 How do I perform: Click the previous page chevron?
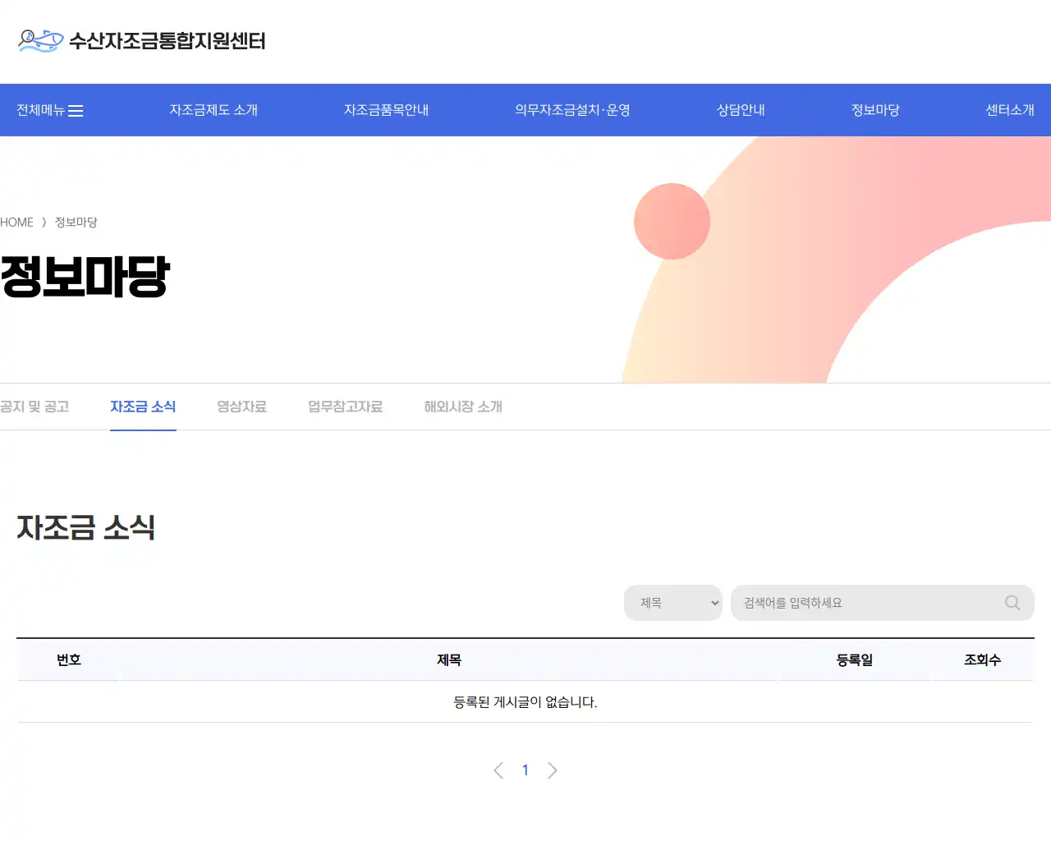498,770
